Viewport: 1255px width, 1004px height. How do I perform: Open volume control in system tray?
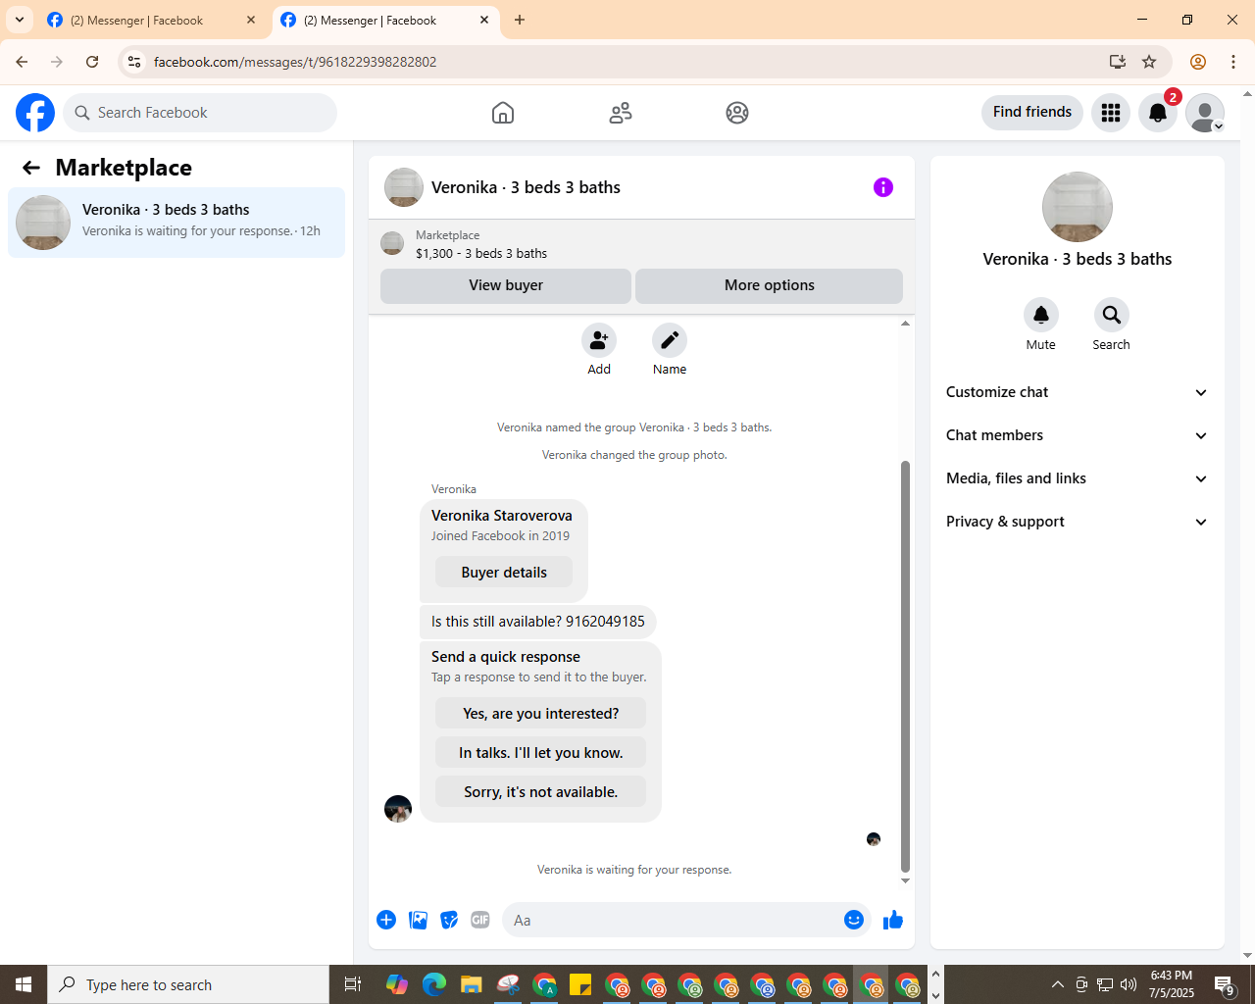click(1129, 984)
